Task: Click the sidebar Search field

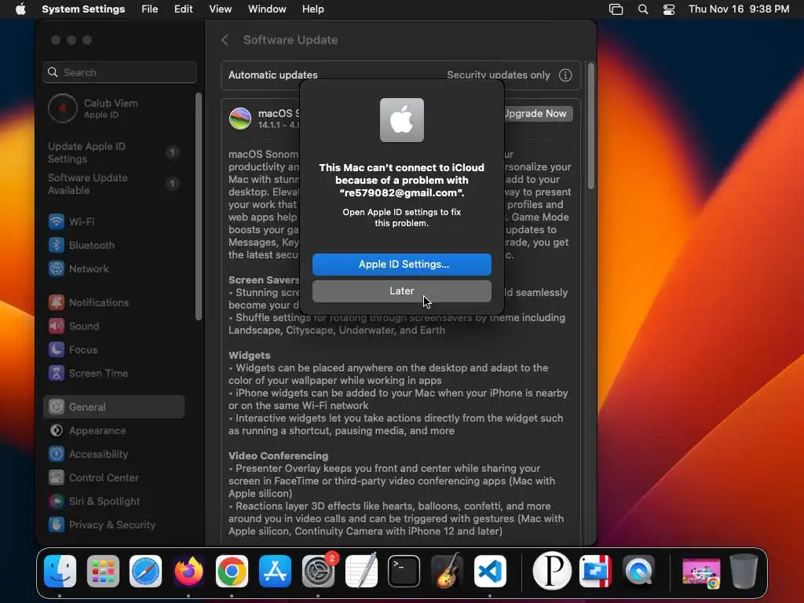Action: coord(120,72)
